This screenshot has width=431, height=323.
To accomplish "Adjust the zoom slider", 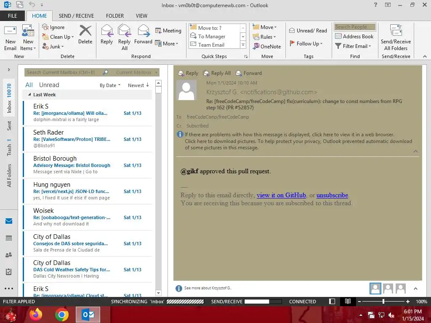I will coord(383,302).
